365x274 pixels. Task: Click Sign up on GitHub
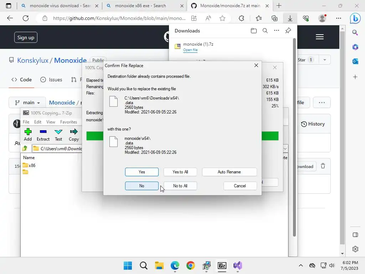click(26, 37)
